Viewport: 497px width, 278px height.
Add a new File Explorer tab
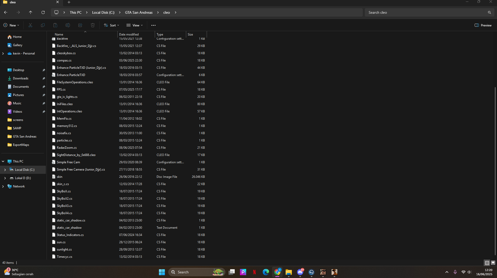(x=69, y=2)
